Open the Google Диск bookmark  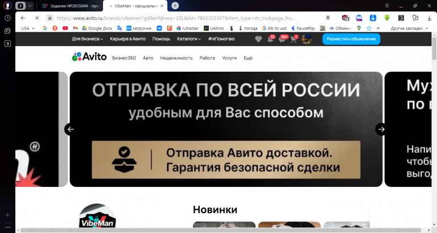(97, 28)
